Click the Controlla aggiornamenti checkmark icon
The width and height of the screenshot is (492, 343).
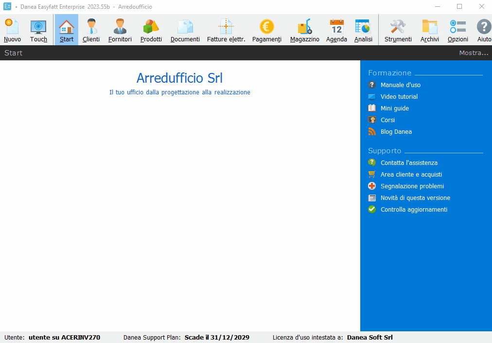coord(372,209)
